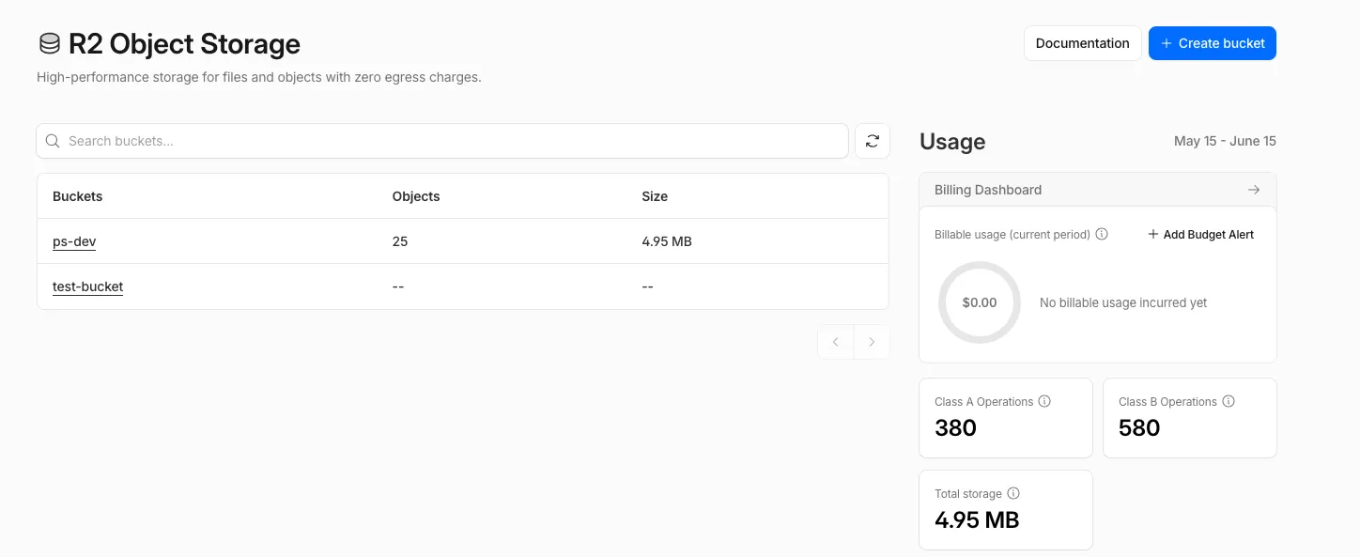
Task: Click the Buckets column header
Action: click(x=78, y=196)
